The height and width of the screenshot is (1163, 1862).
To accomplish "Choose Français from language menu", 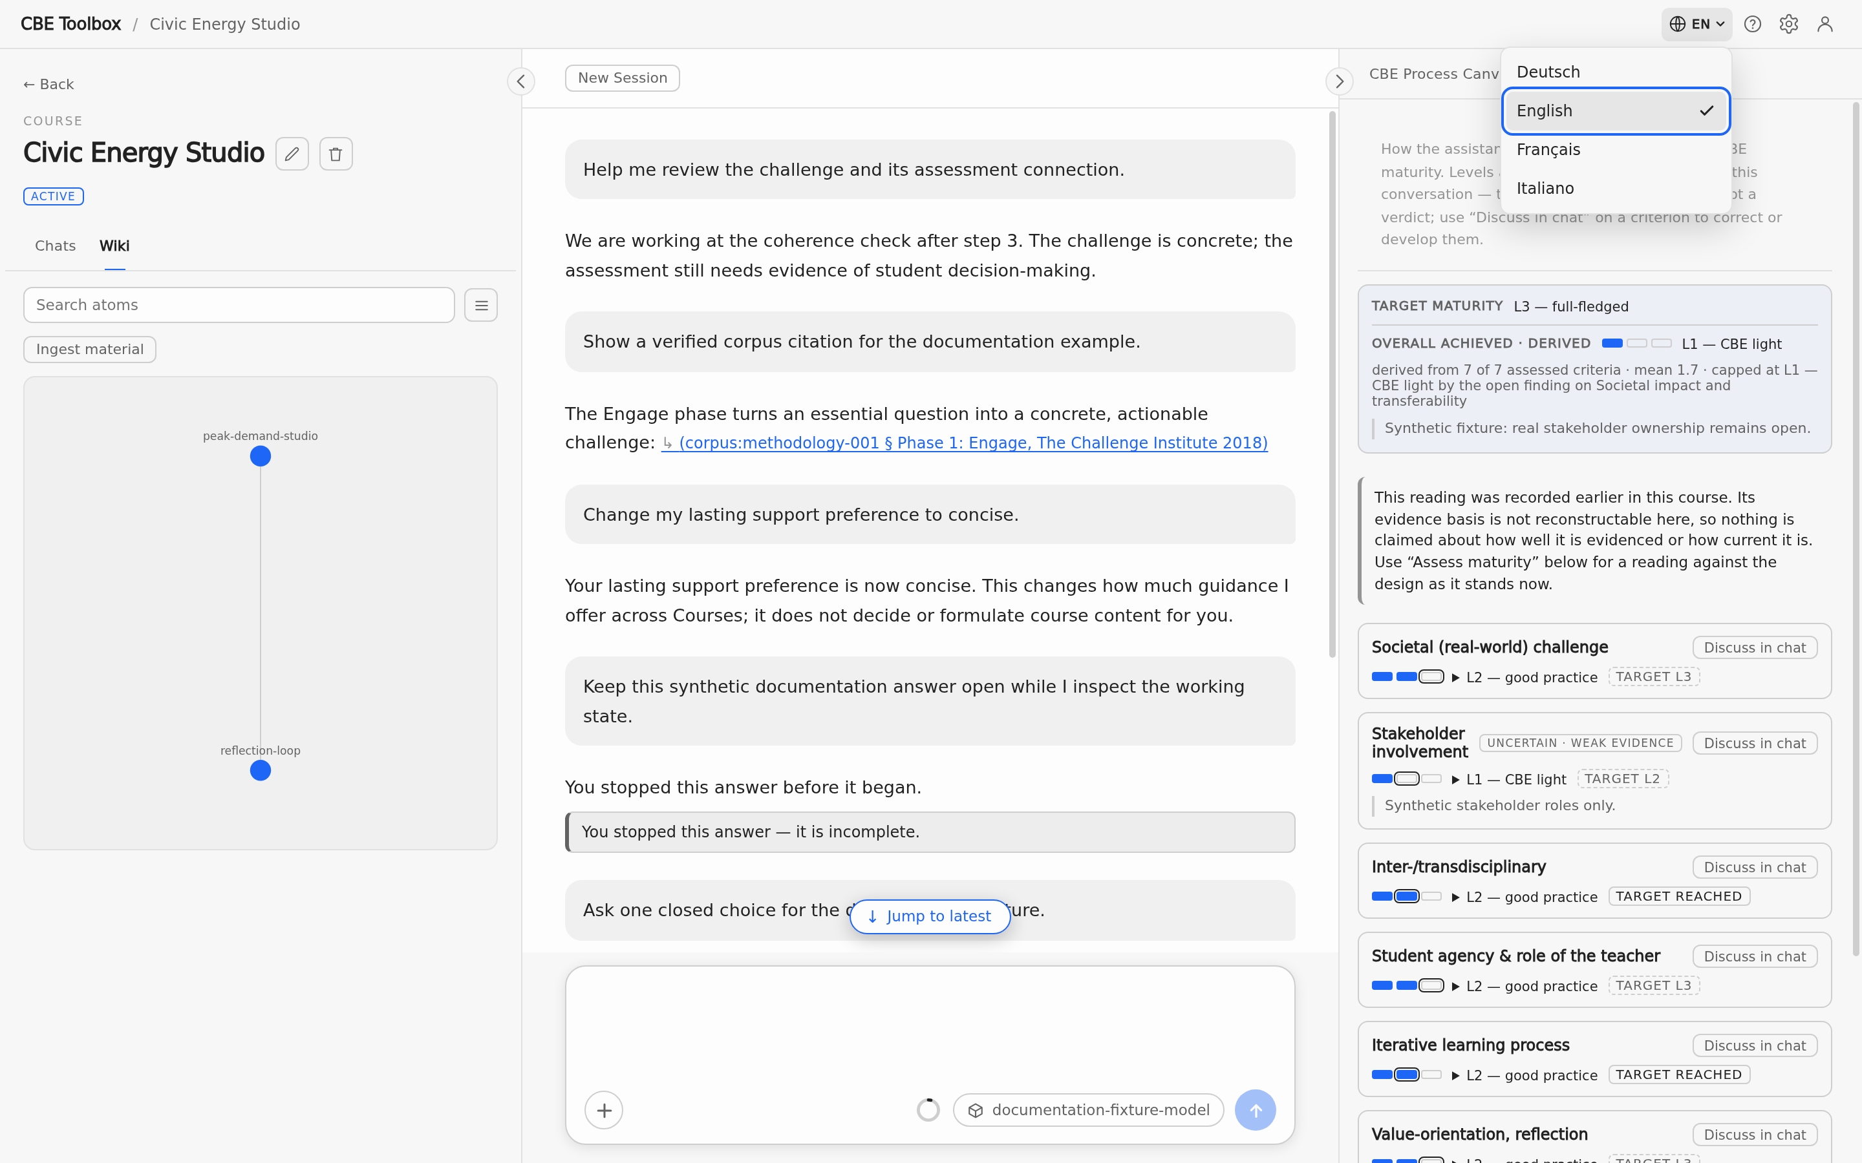I will [x=1615, y=149].
